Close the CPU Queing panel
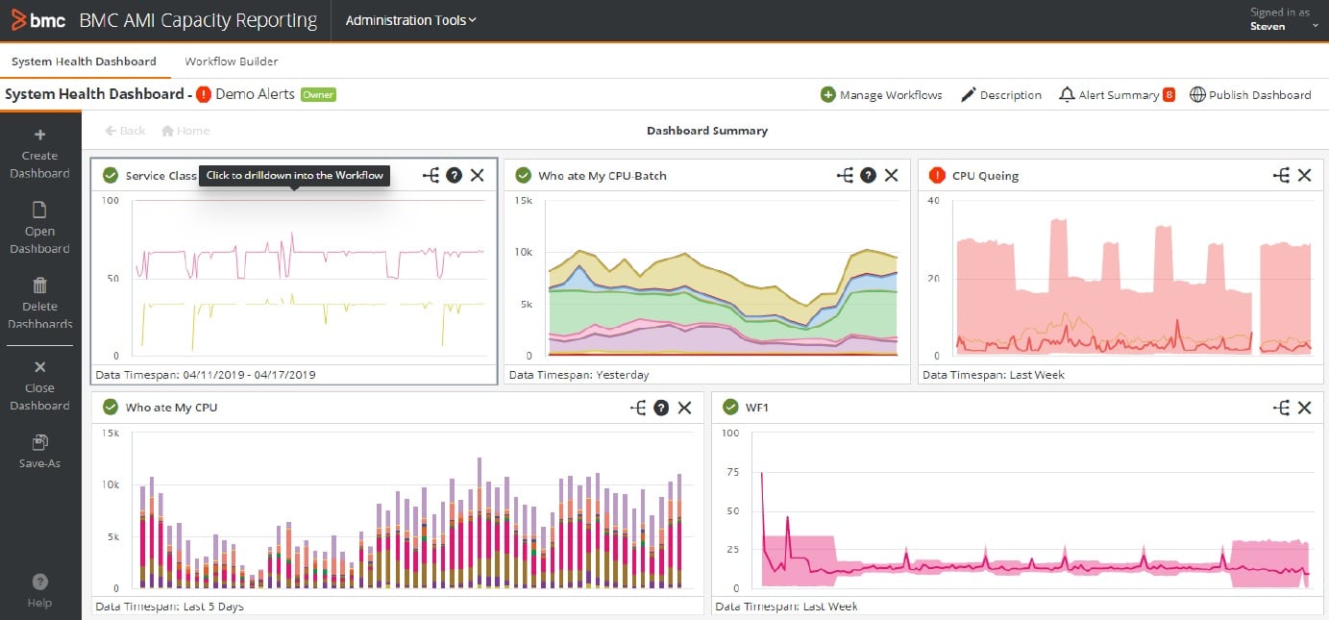This screenshot has height=620, width=1329. (1305, 175)
